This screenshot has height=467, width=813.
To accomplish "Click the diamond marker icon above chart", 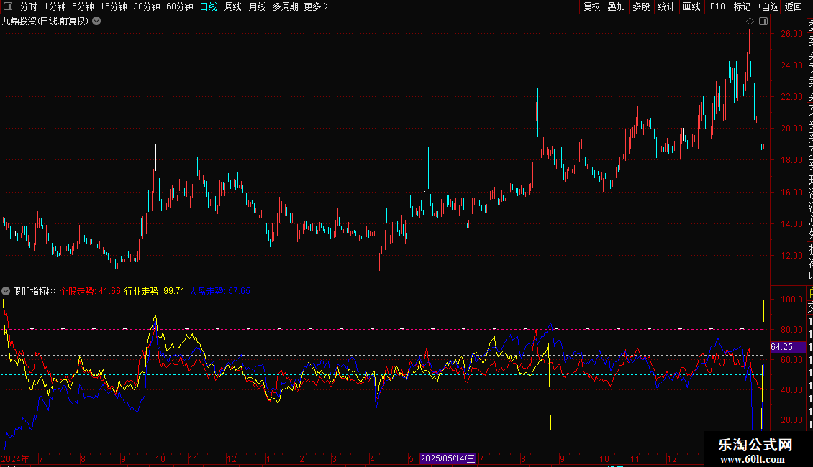I will [x=749, y=22].
